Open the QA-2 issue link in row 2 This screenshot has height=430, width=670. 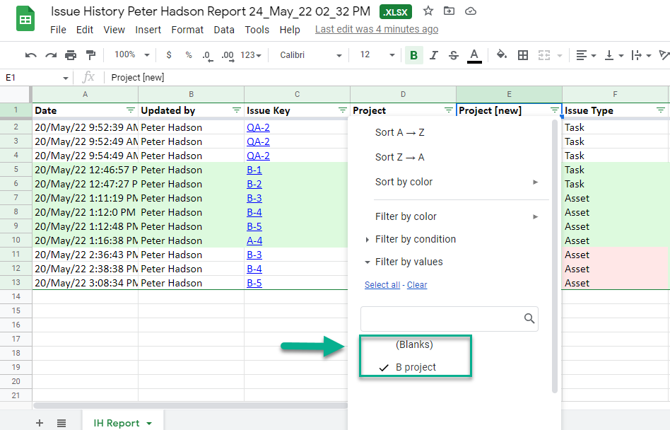click(x=258, y=127)
